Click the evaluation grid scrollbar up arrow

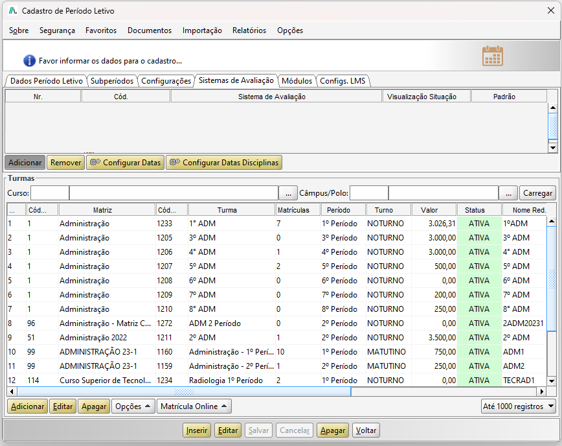[553, 108]
